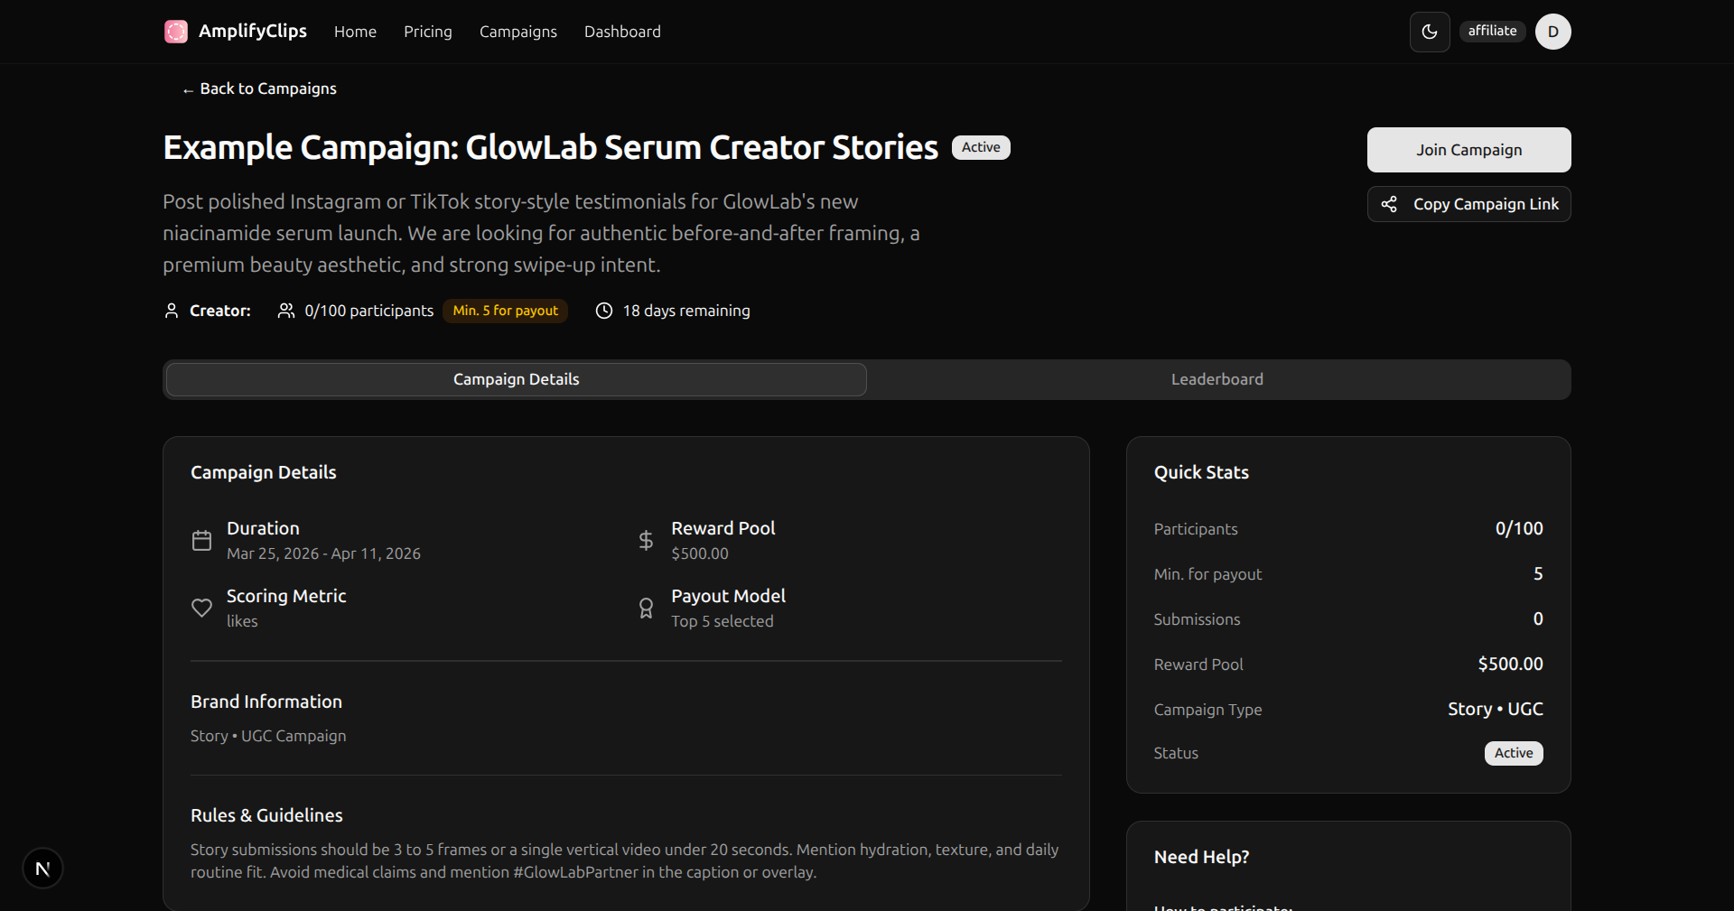The height and width of the screenshot is (911, 1734).
Task: Click the 'Creator:' label
Action: click(x=220, y=311)
